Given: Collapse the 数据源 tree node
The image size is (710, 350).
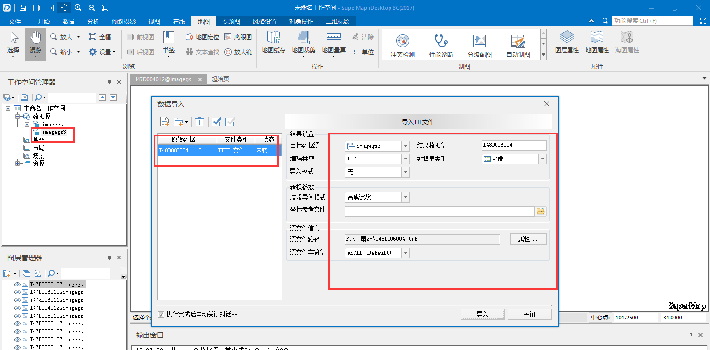Looking at the screenshot, I should pyautogui.click(x=18, y=117).
